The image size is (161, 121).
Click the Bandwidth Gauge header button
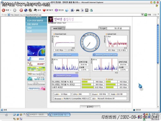pos(66,76)
